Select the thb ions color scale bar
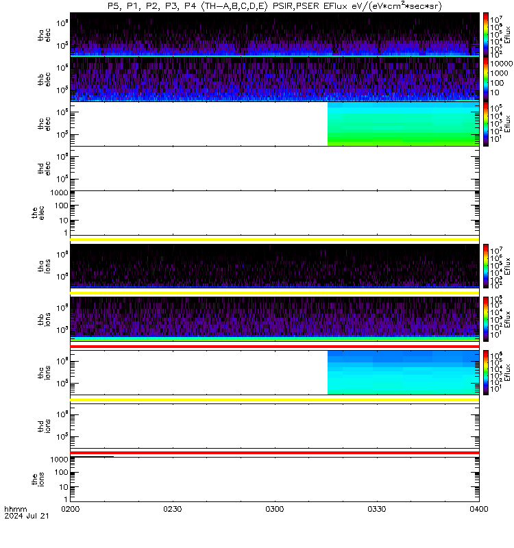The width and height of the screenshot is (514, 548). click(x=486, y=319)
